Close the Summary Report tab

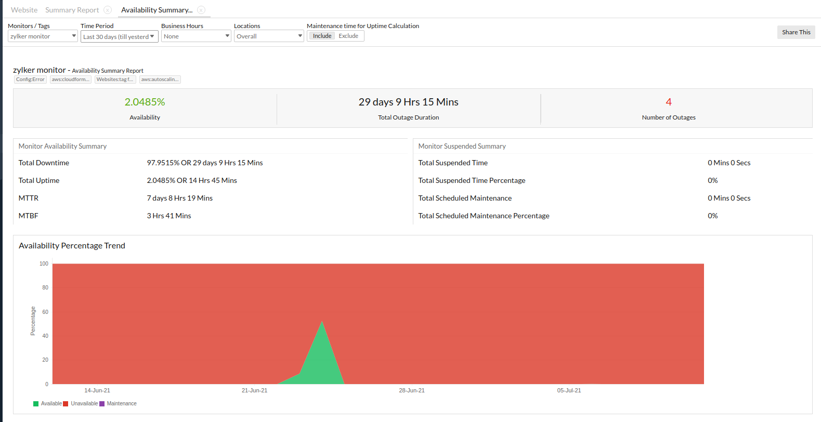(108, 10)
